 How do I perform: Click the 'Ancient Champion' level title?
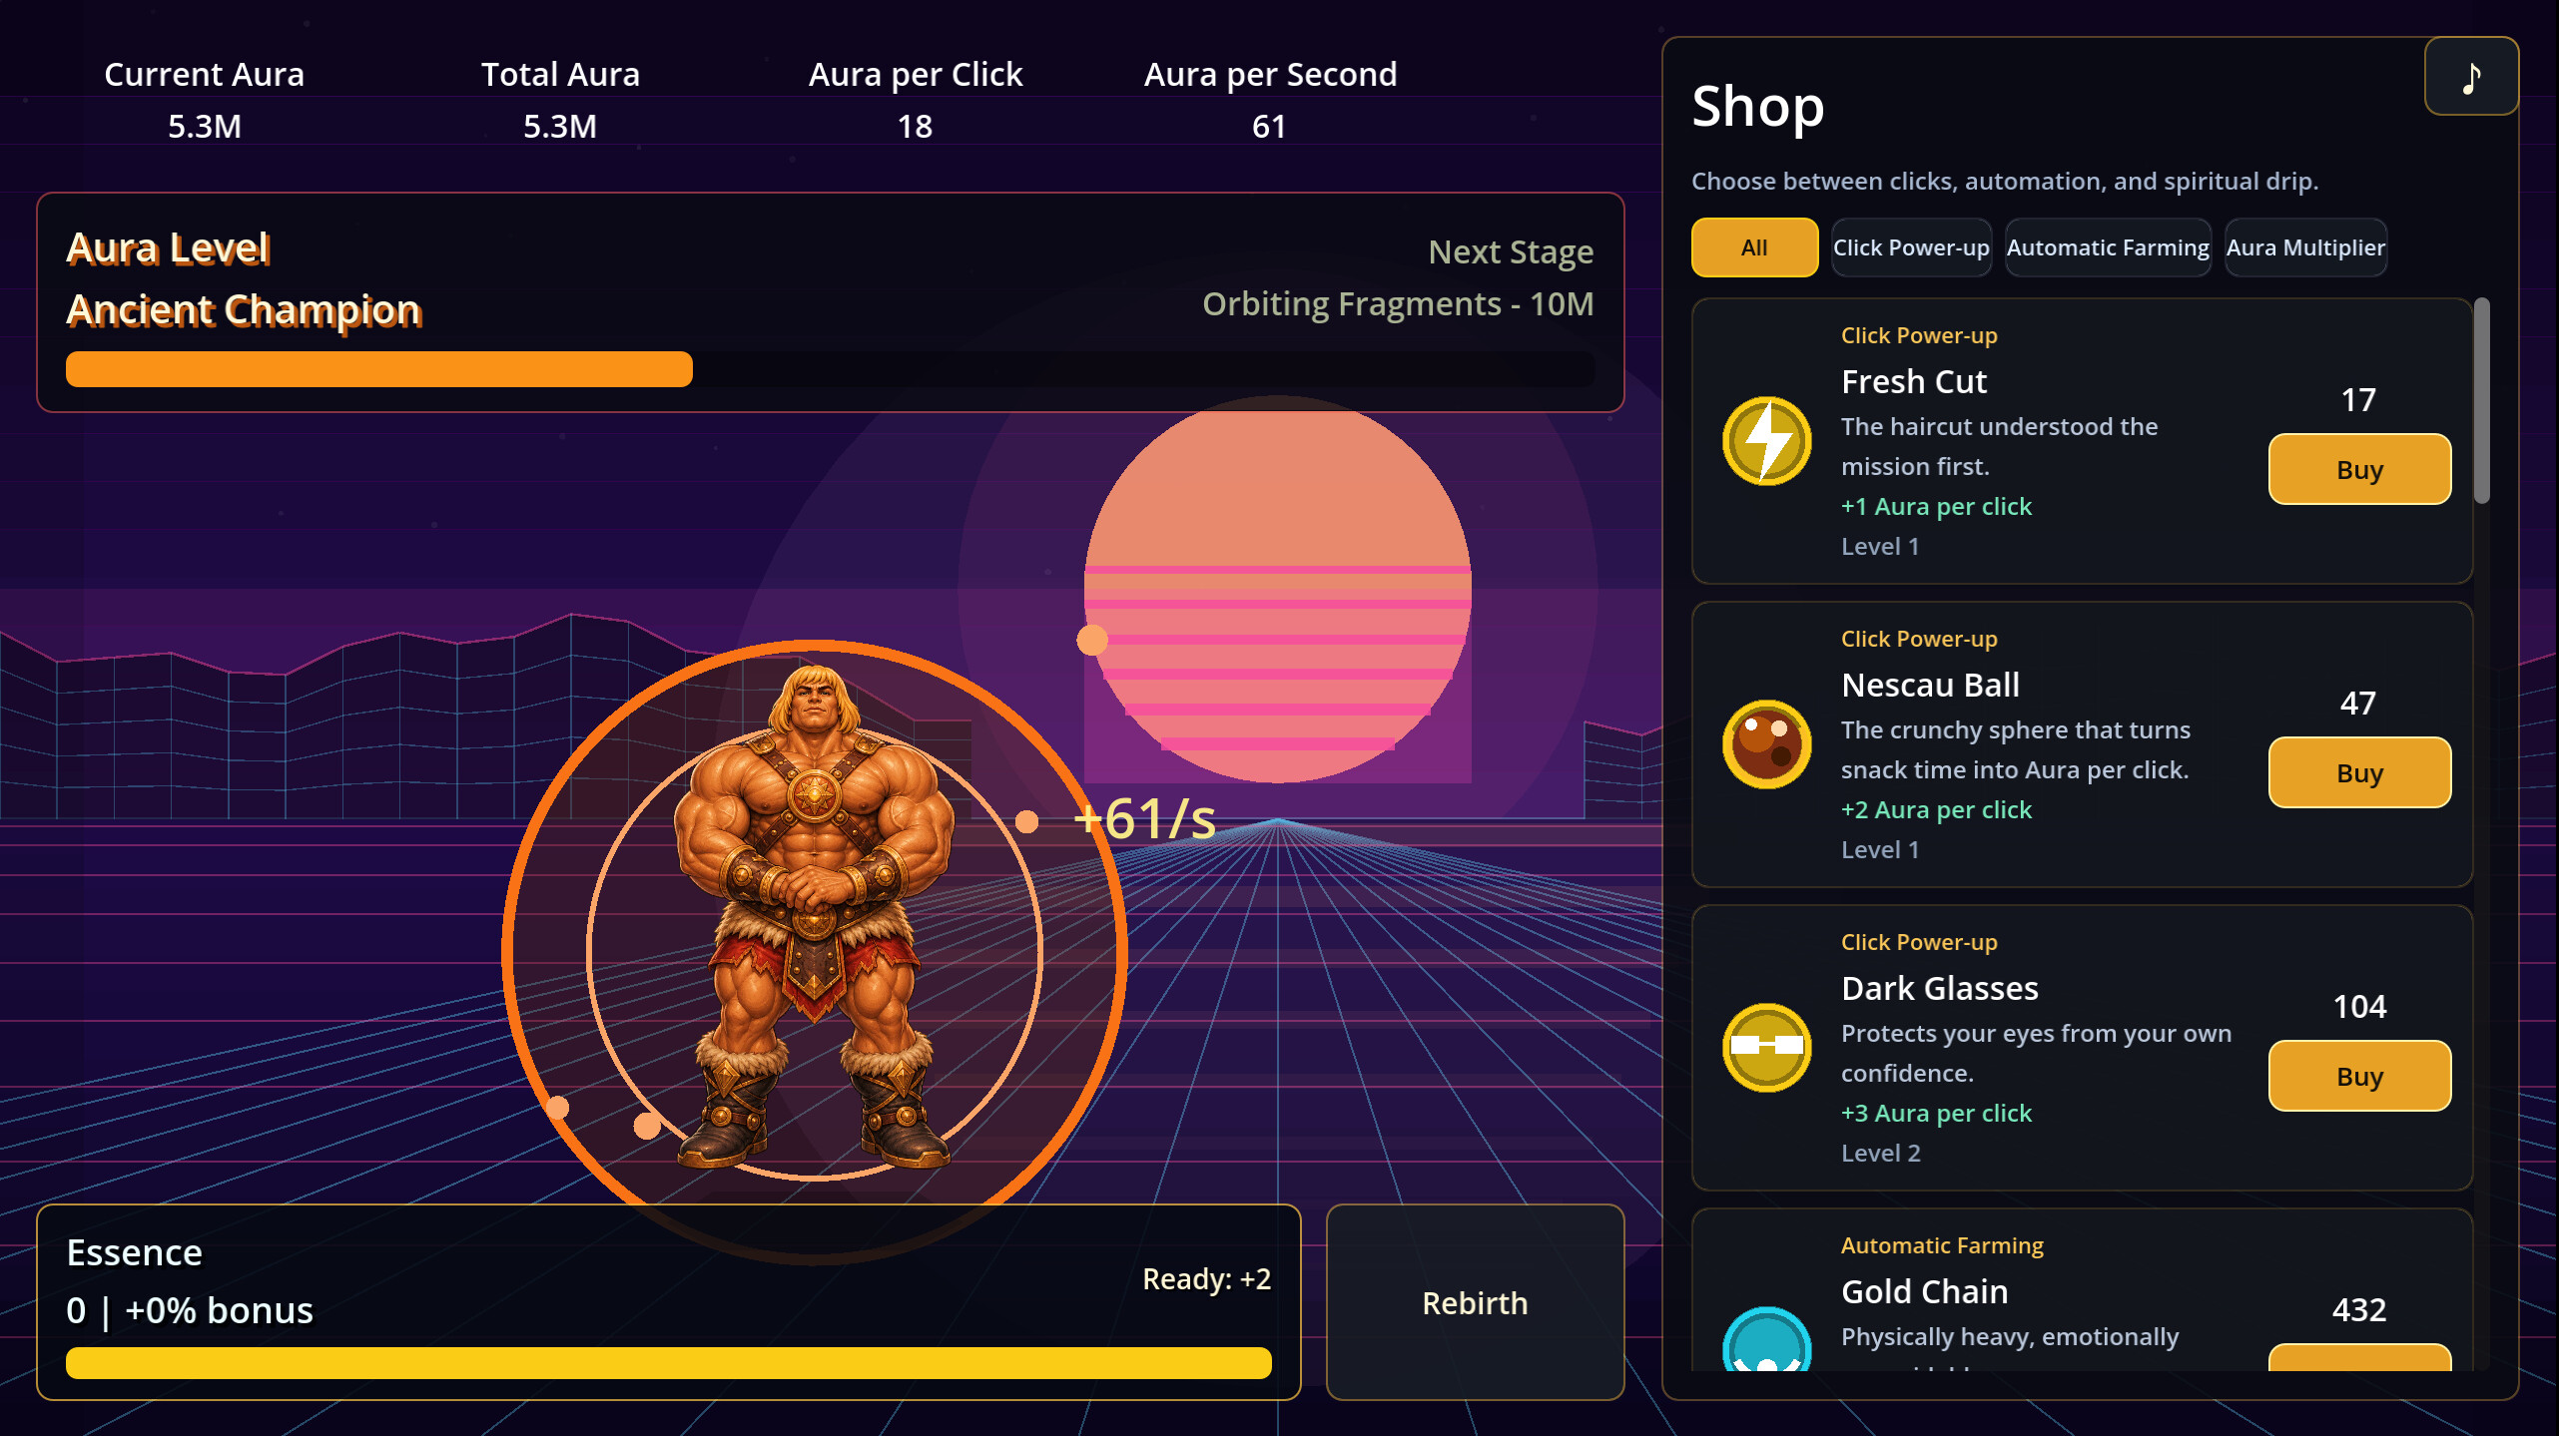[245, 310]
